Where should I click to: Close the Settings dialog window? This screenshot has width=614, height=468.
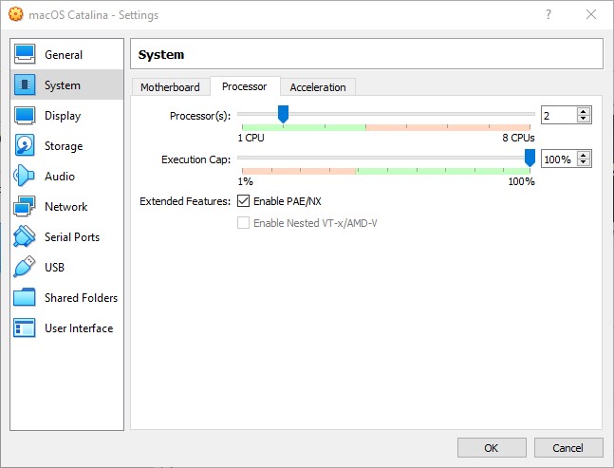(x=591, y=14)
